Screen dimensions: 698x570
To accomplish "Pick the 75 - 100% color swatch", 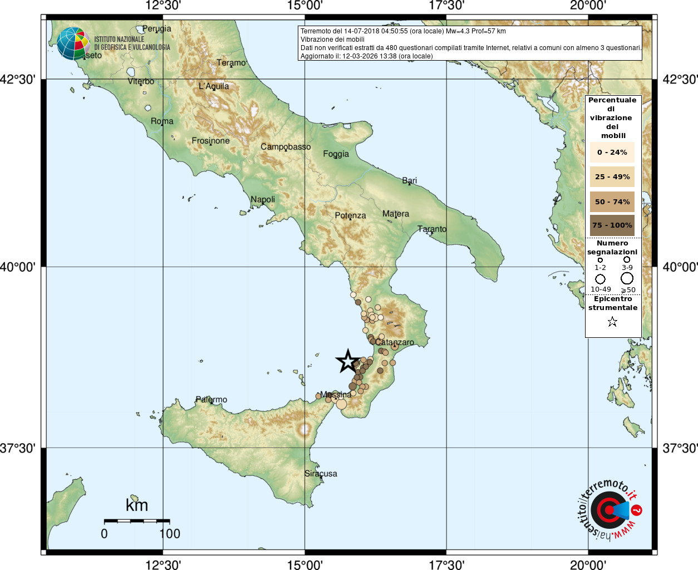I will (612, 225).
